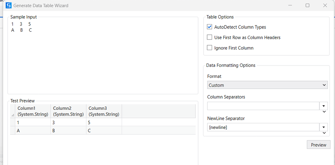
Task: Expand the NewLine Separator dropdown arrow
Action: [x=324, y=127]
